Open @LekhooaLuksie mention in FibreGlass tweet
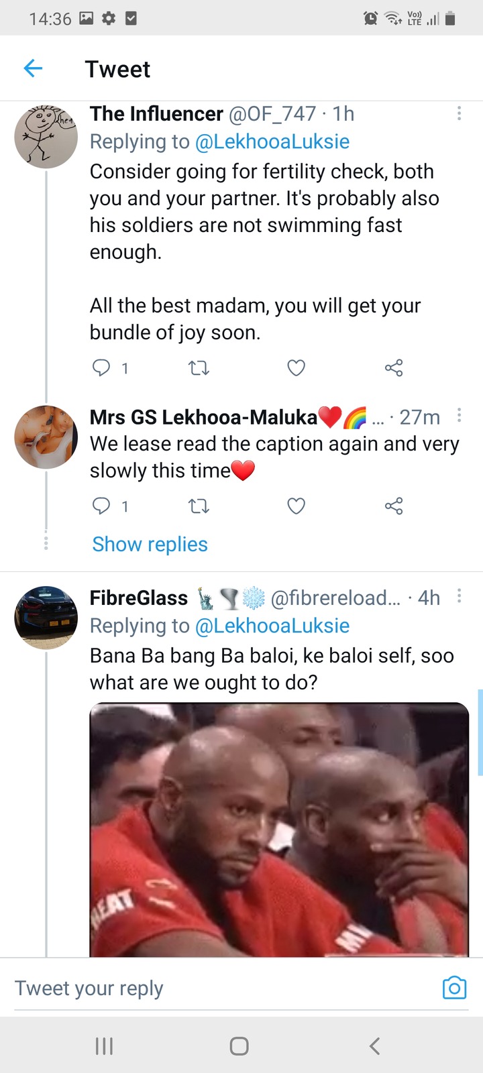The image size is (483, 1073). 272,626
